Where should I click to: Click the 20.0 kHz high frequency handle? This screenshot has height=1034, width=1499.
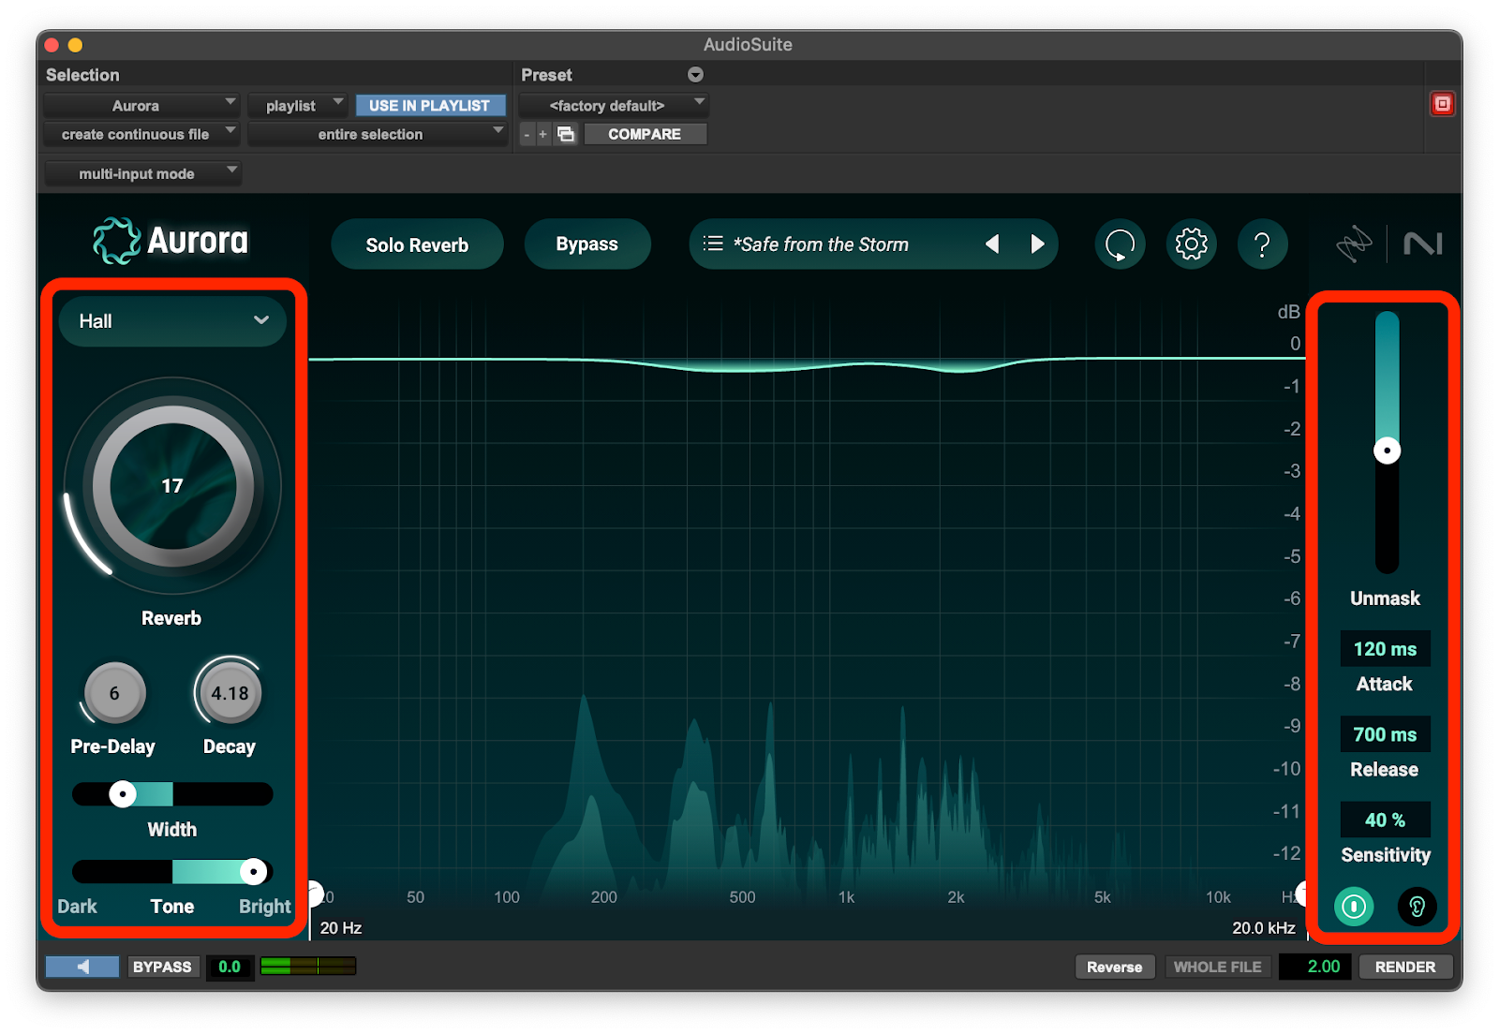coord(1302,894)
